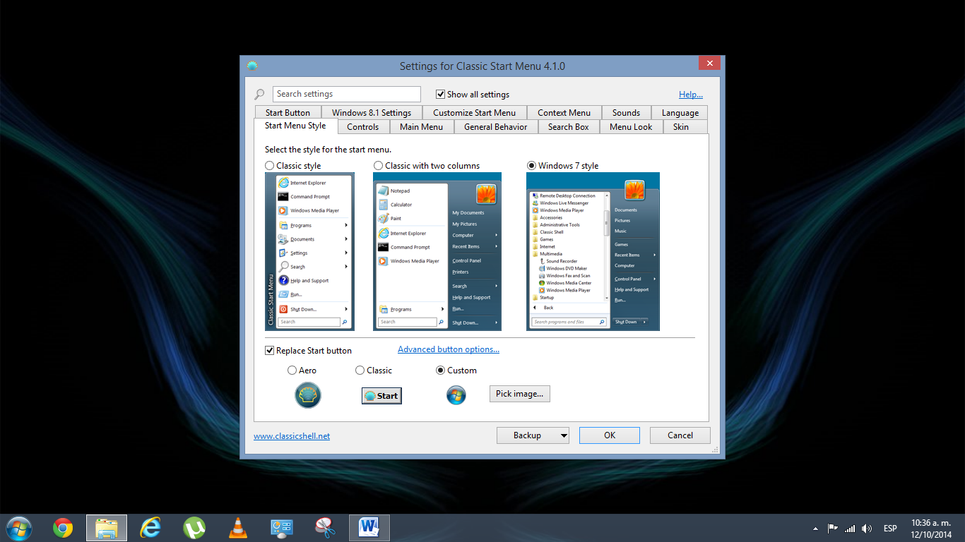Open the General Behavior tab
Image resolution: width=965 pixels, height=542 pixels.
(495, 127)
